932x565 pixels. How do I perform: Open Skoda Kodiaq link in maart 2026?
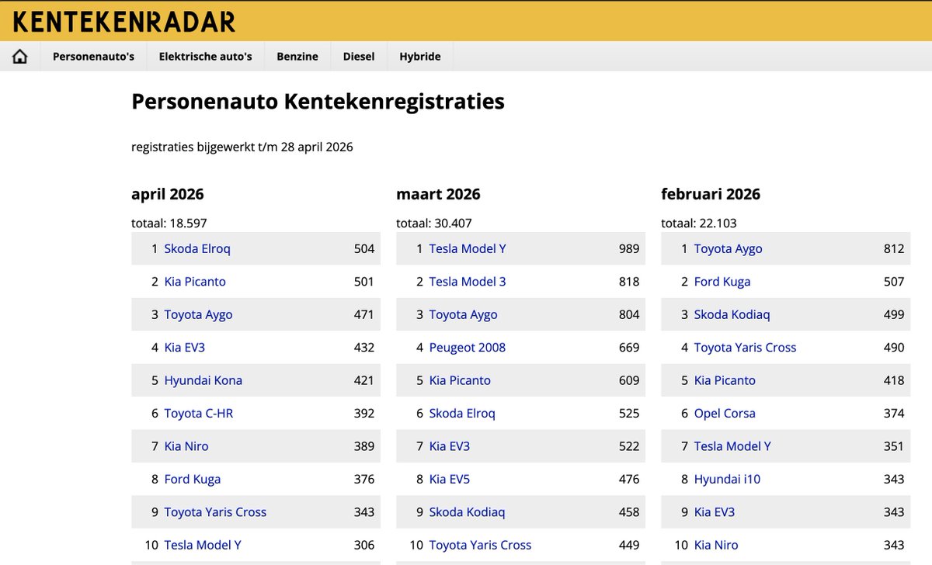pyautogui.click(x=468, y=512)
